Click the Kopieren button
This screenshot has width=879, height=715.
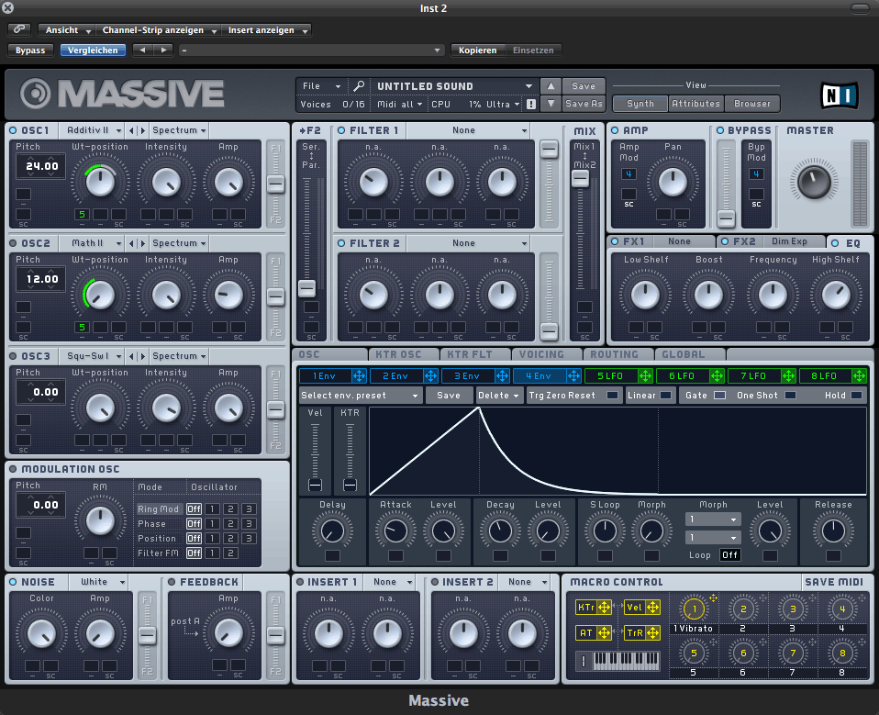[477, 50]
